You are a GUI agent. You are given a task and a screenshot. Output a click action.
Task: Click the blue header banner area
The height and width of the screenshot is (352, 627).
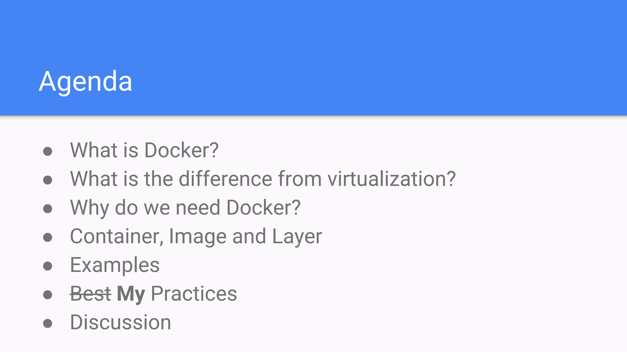click(313, 58)
